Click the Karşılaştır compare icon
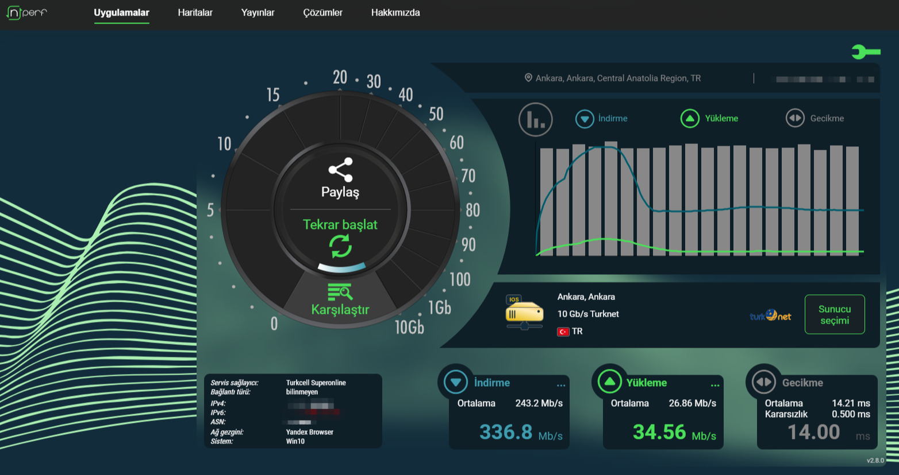This screenshot has height=475, width=899. pos(340,292)
